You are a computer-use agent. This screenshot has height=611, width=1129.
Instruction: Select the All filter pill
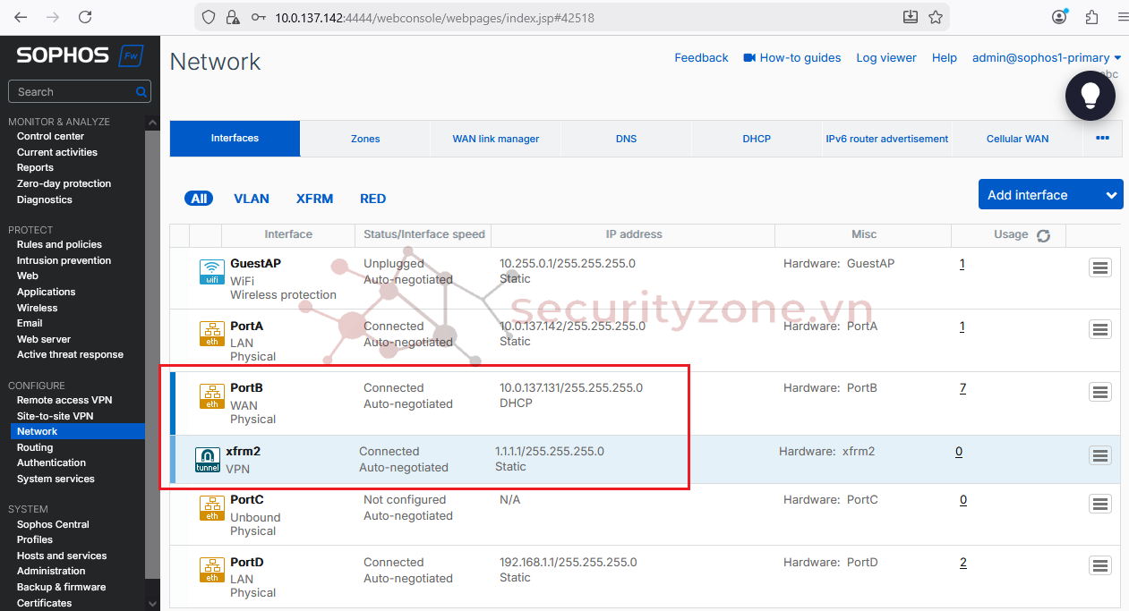(199, 199)
